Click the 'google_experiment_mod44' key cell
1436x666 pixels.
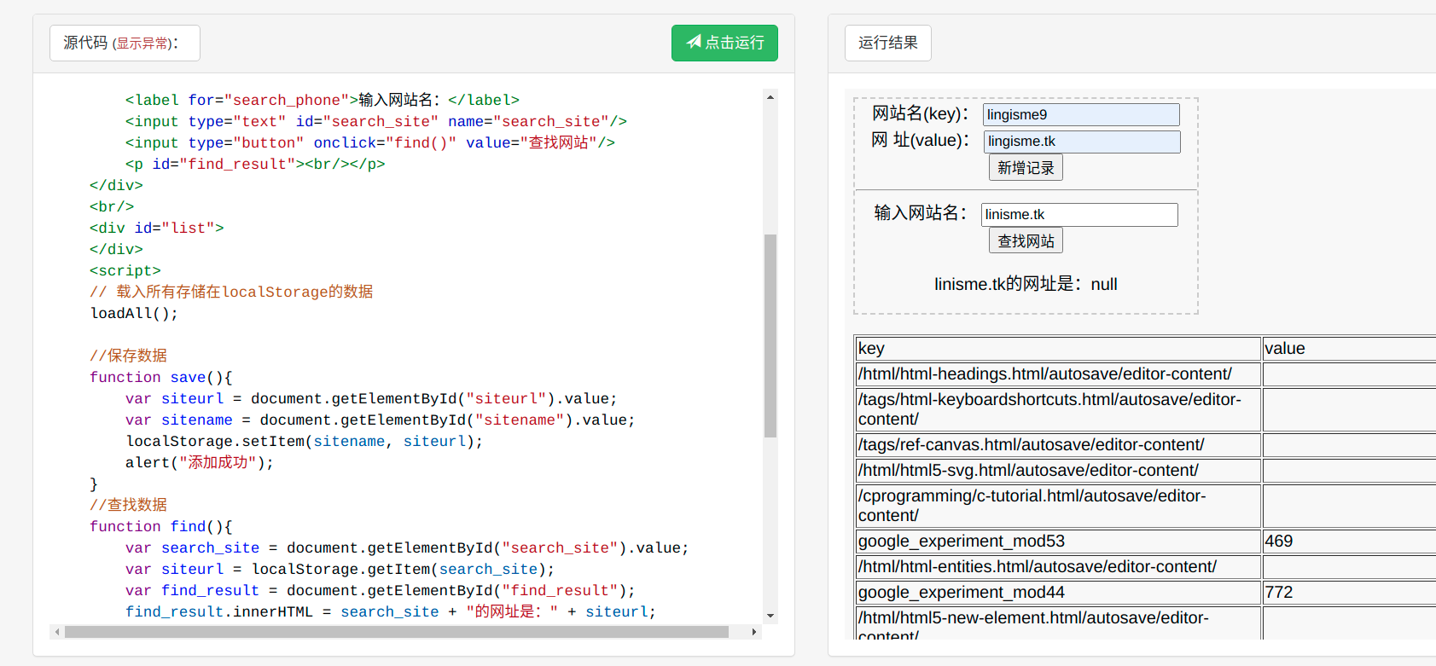pyautogui.click(x=1058, y=592)
